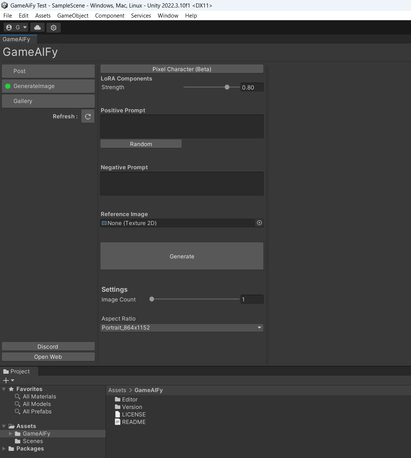Image resolution: width=411 pixels, height=458 pixels.
Task: Select the README file name
Action: (134, 422)
